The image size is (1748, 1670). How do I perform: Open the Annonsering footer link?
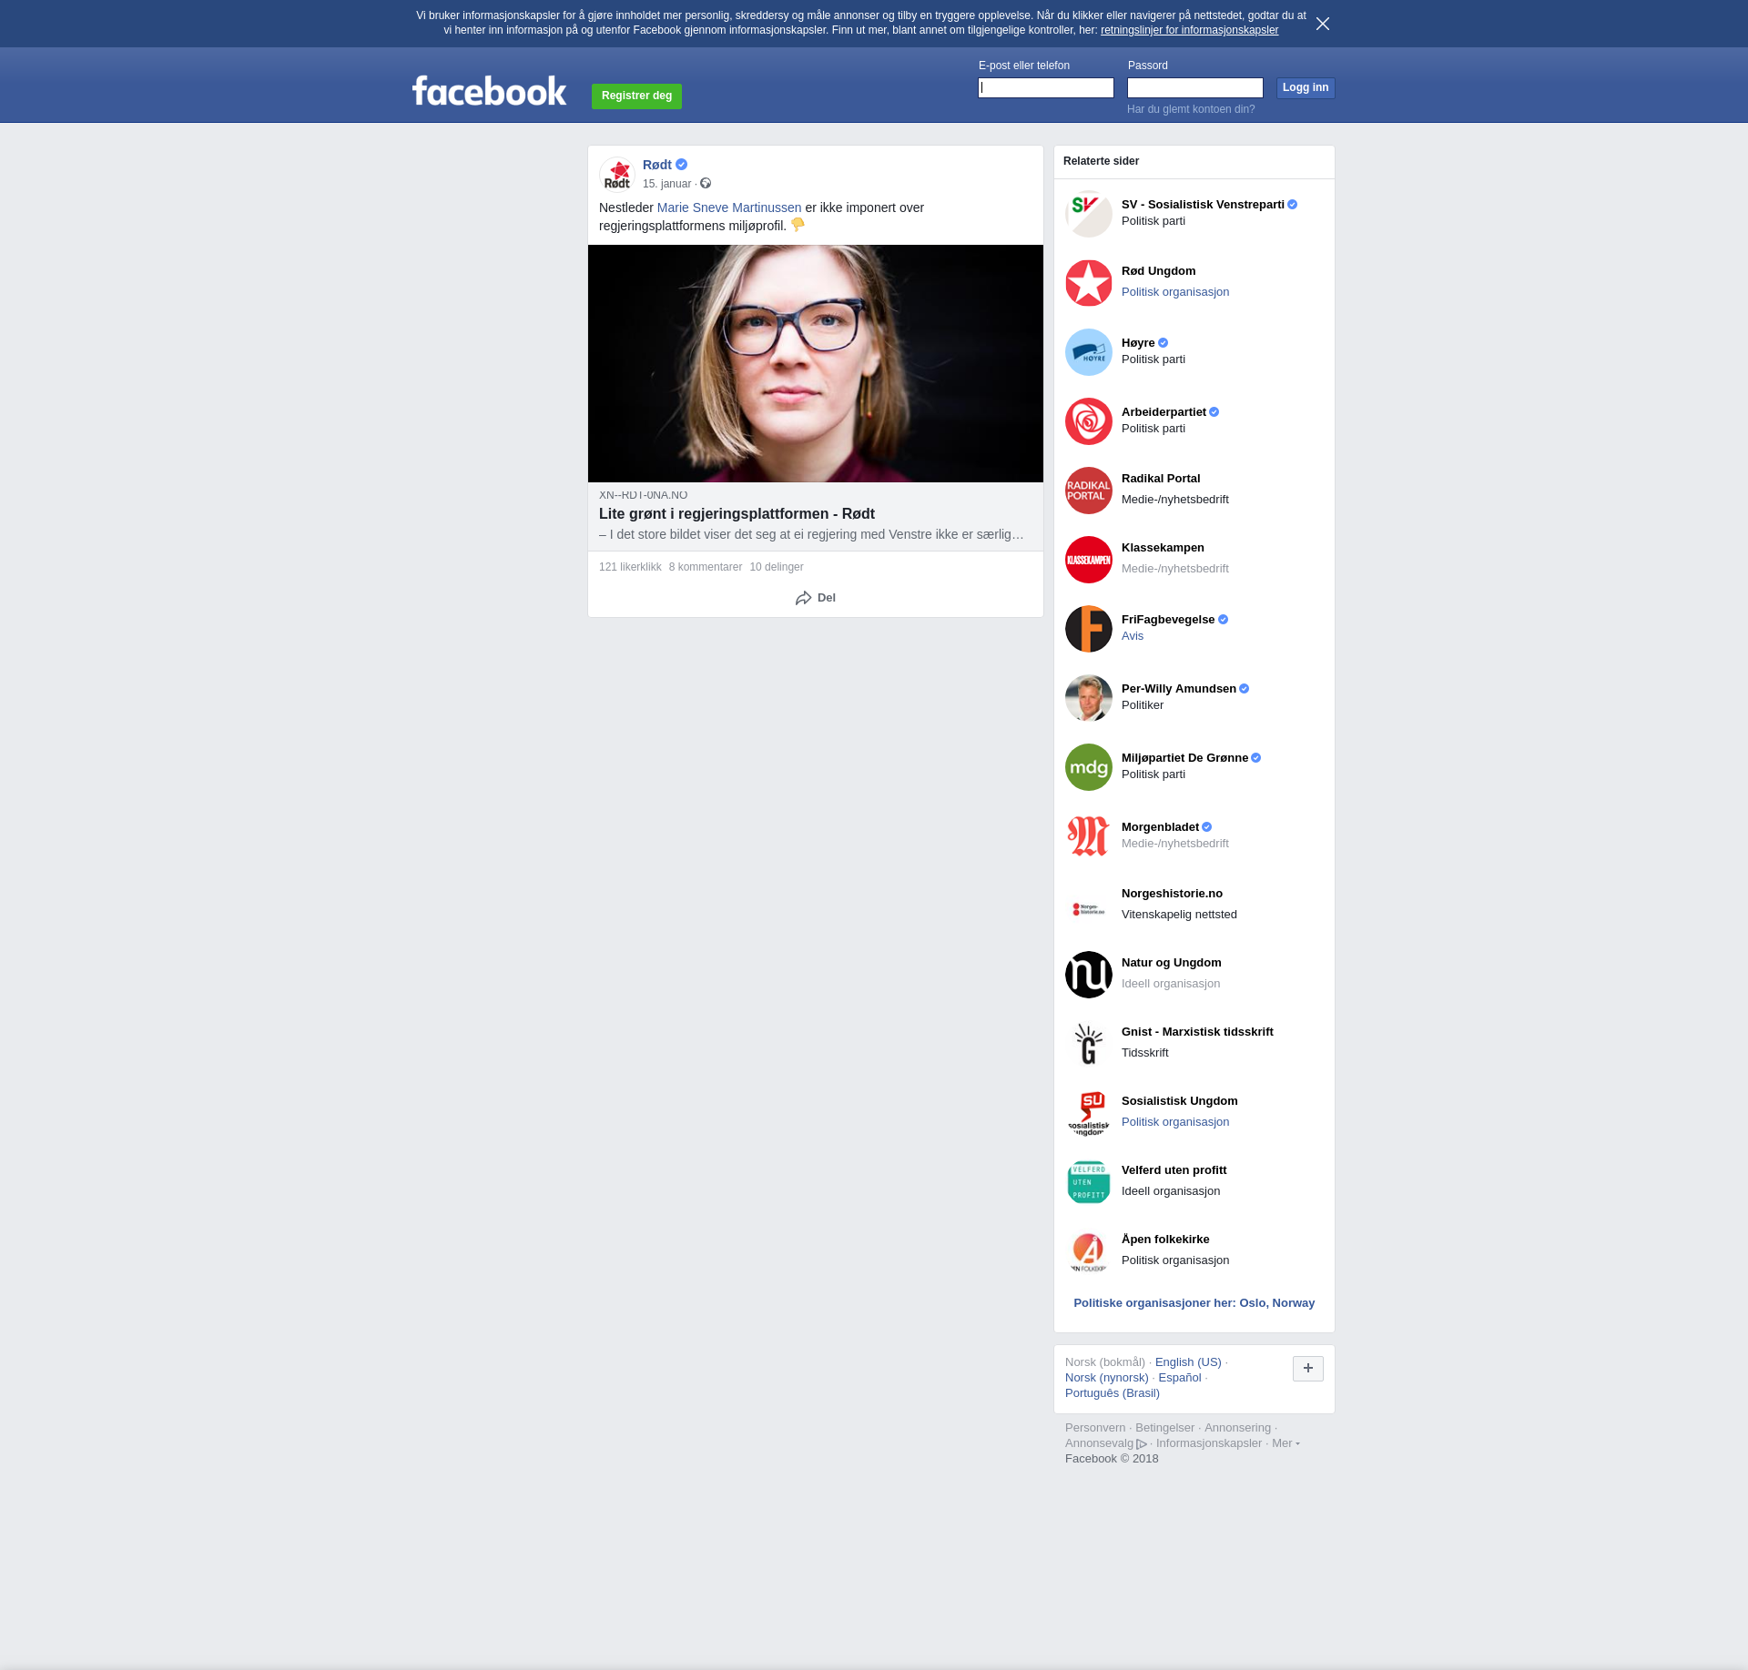(1237, 1428)
